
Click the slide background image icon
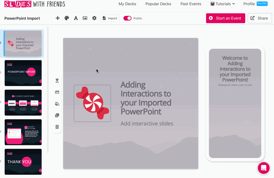(x=57, y=92)
